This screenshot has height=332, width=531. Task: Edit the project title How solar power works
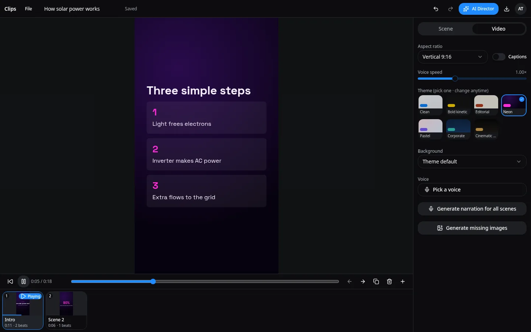click(x=72, y=9)
